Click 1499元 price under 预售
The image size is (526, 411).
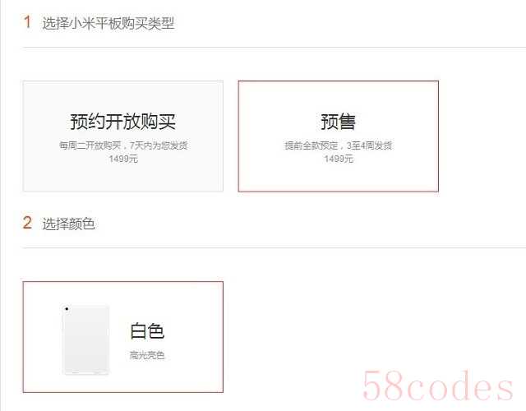point(338,159)
